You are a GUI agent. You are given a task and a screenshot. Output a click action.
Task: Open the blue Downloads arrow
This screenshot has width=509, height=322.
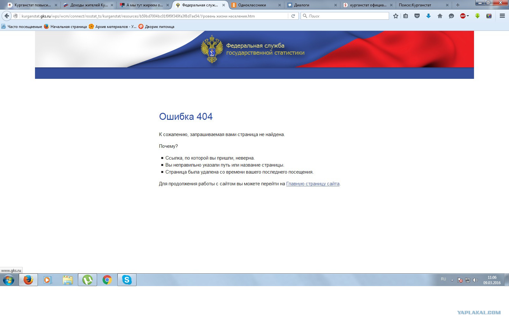pyautogui.click(x=429, y=16)
